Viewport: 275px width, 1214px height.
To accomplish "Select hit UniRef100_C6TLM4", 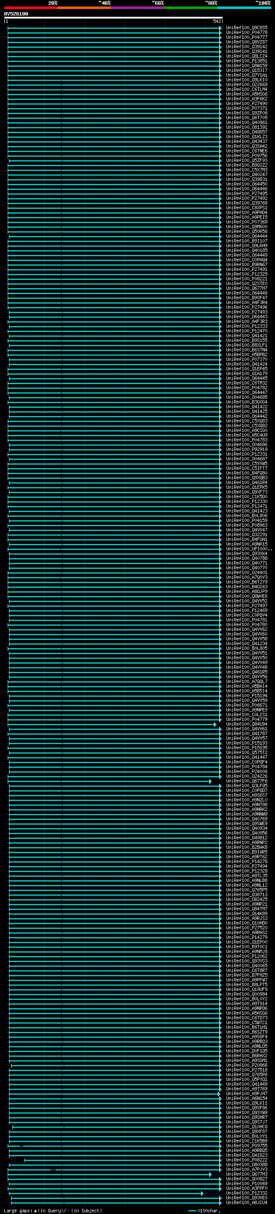I will [247, 89].
